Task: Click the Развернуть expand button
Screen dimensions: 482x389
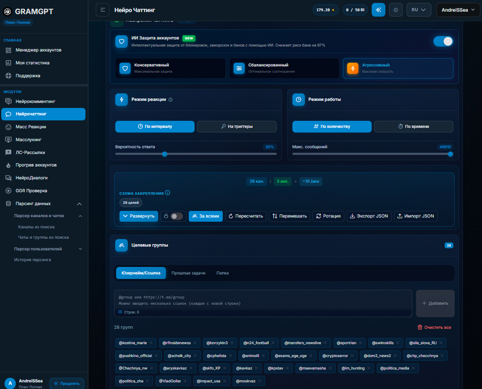Action: pyautogui.click(x=139, y=216)
